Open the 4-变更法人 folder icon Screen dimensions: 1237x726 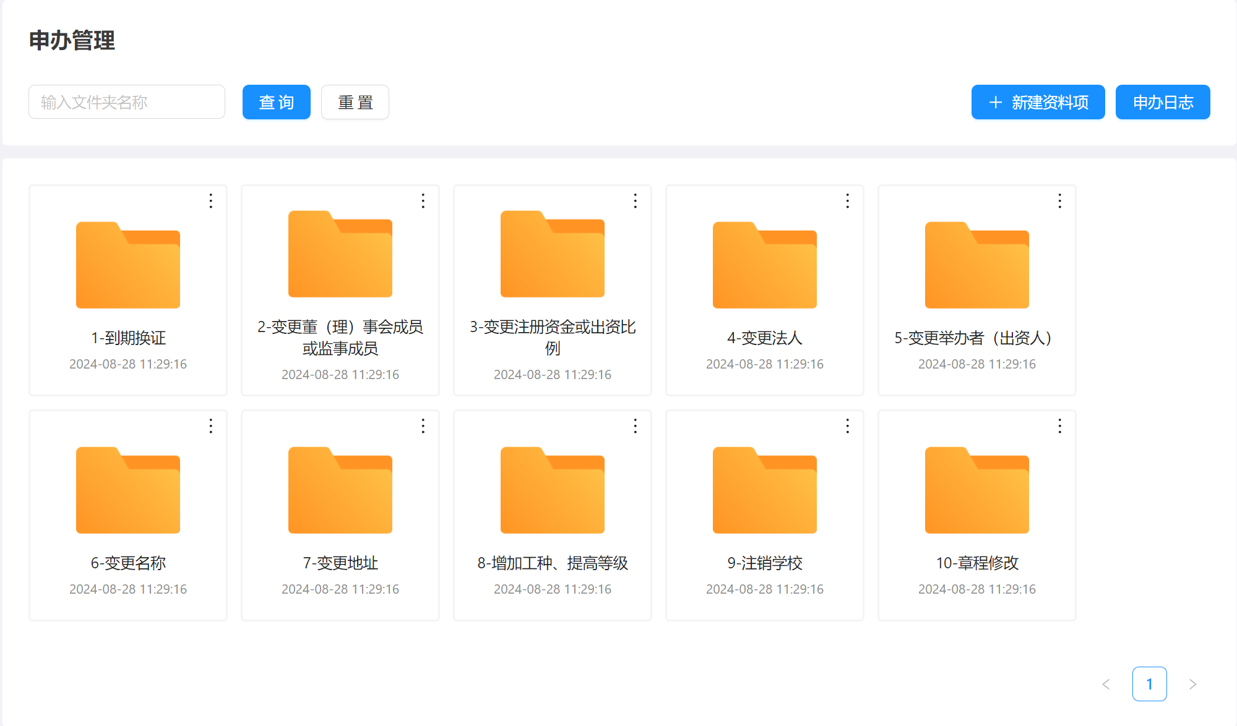pyautogui.click(x=765, y=265)
